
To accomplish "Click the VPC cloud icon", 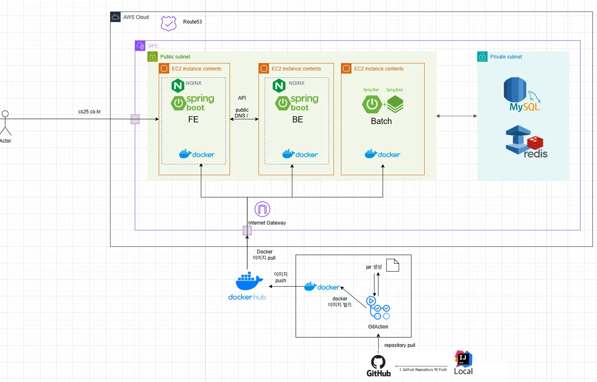I will pos(140,46).
